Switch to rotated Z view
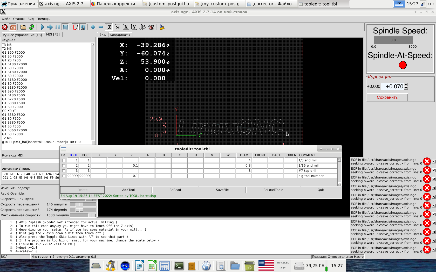The image size is (436, 272). click(117, 27)
